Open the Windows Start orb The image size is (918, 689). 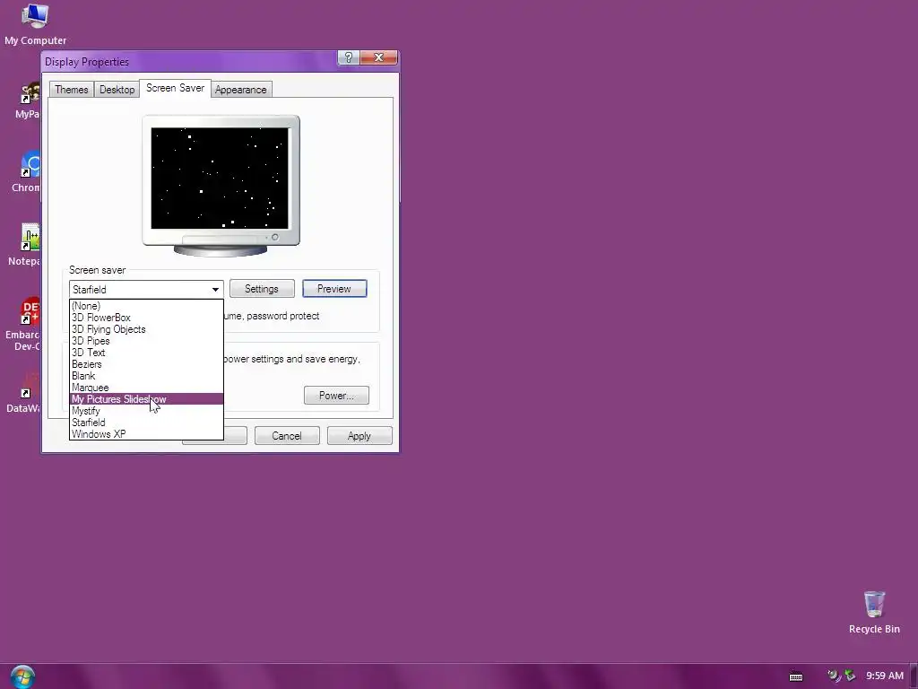(x=22, y=676)
